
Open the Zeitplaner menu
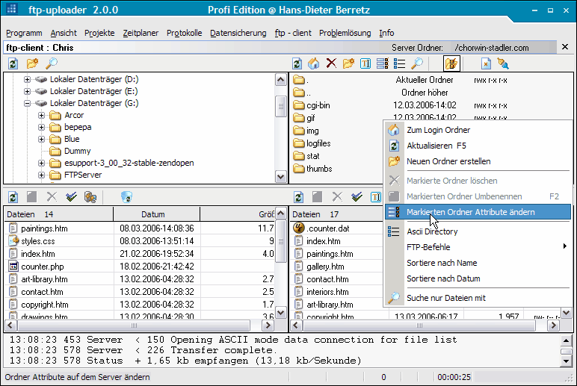(141, 33)
